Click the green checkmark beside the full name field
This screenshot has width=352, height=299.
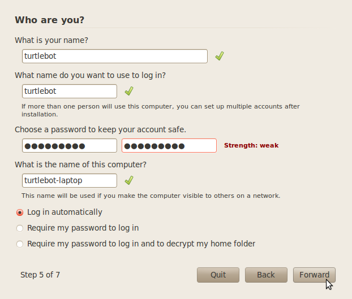pos(220,56)
